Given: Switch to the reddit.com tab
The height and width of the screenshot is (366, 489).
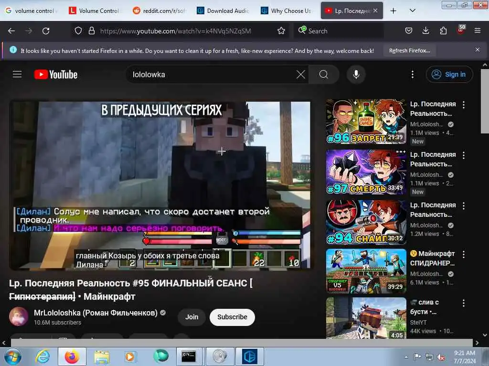Looking at the screenshot, I should click(x=159, y=11).
